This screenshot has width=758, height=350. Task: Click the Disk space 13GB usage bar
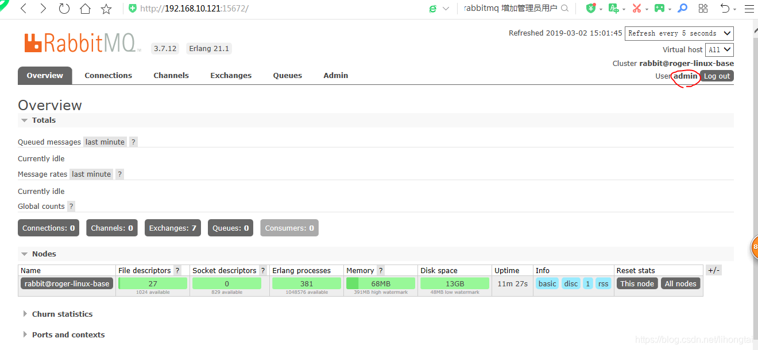455,283
